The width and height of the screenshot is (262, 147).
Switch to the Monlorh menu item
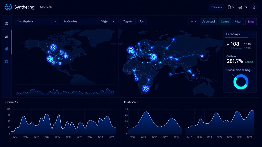click(x=46, y=7)
